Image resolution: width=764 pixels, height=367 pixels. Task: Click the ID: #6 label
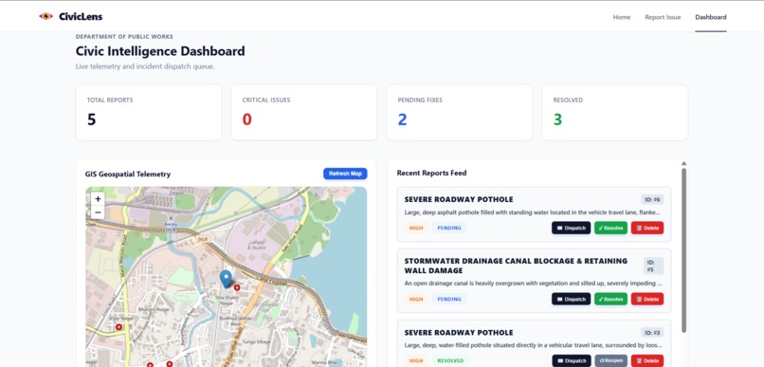click(x=652, y=199)
